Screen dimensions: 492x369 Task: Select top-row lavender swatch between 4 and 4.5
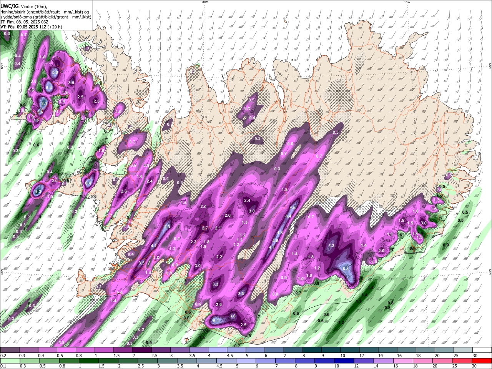pyautogui.click(x=217, y=350)
